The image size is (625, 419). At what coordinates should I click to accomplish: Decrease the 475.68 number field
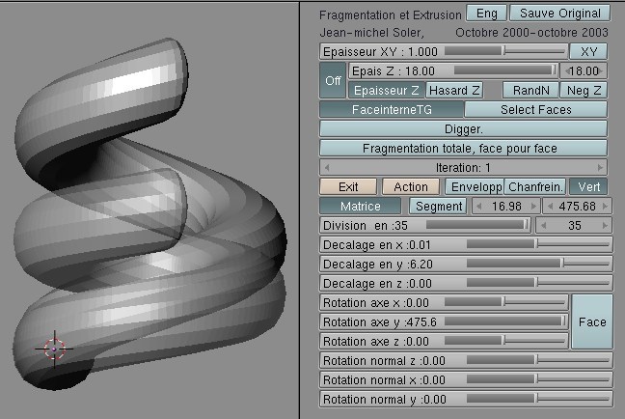click(550, 207)
